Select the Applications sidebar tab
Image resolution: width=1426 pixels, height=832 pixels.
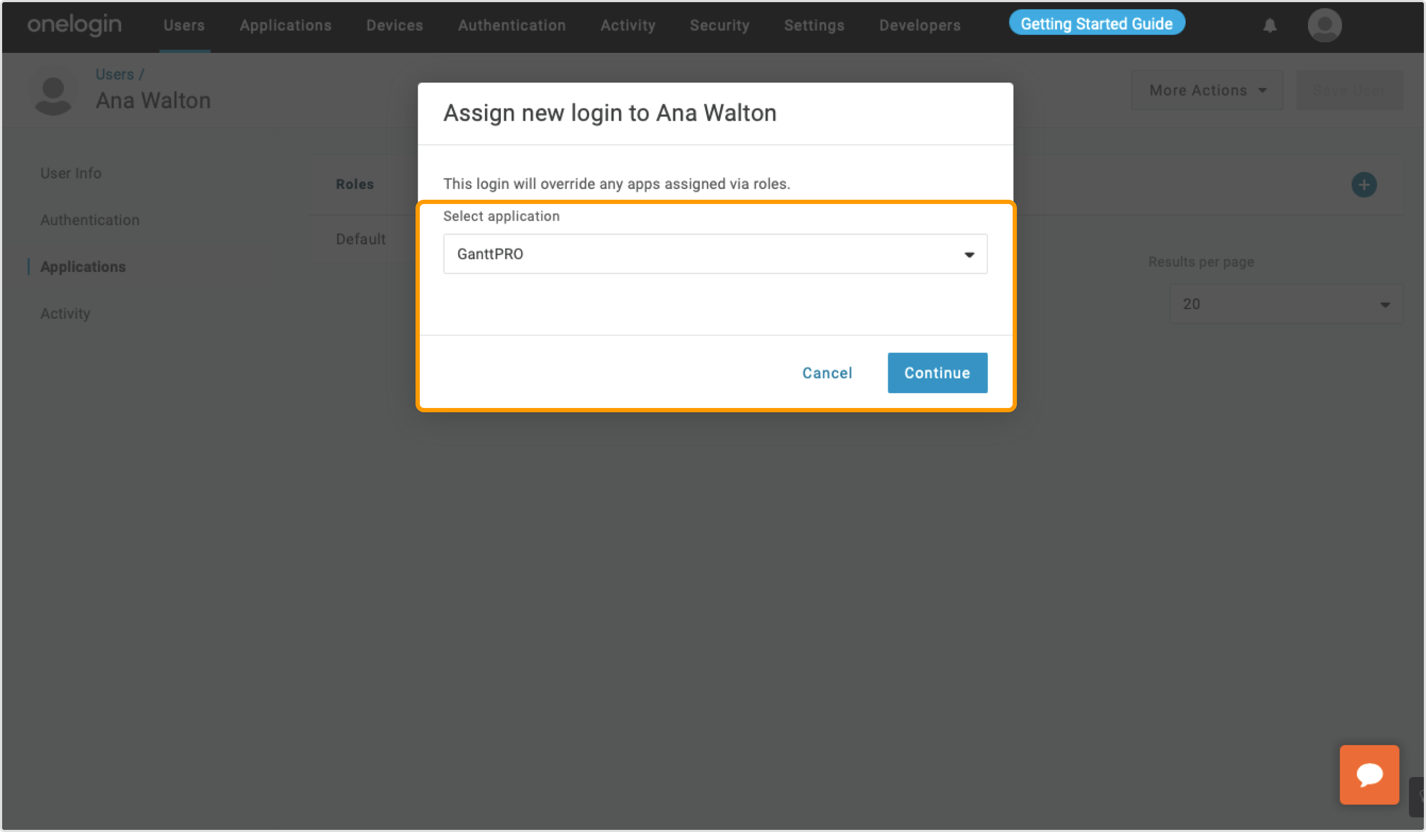click(83, 266)
